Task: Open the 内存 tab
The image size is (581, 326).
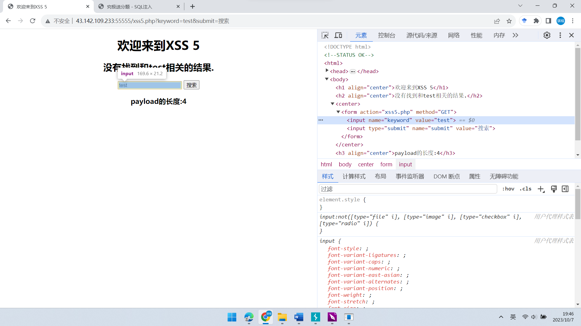Action: point(499,35)
